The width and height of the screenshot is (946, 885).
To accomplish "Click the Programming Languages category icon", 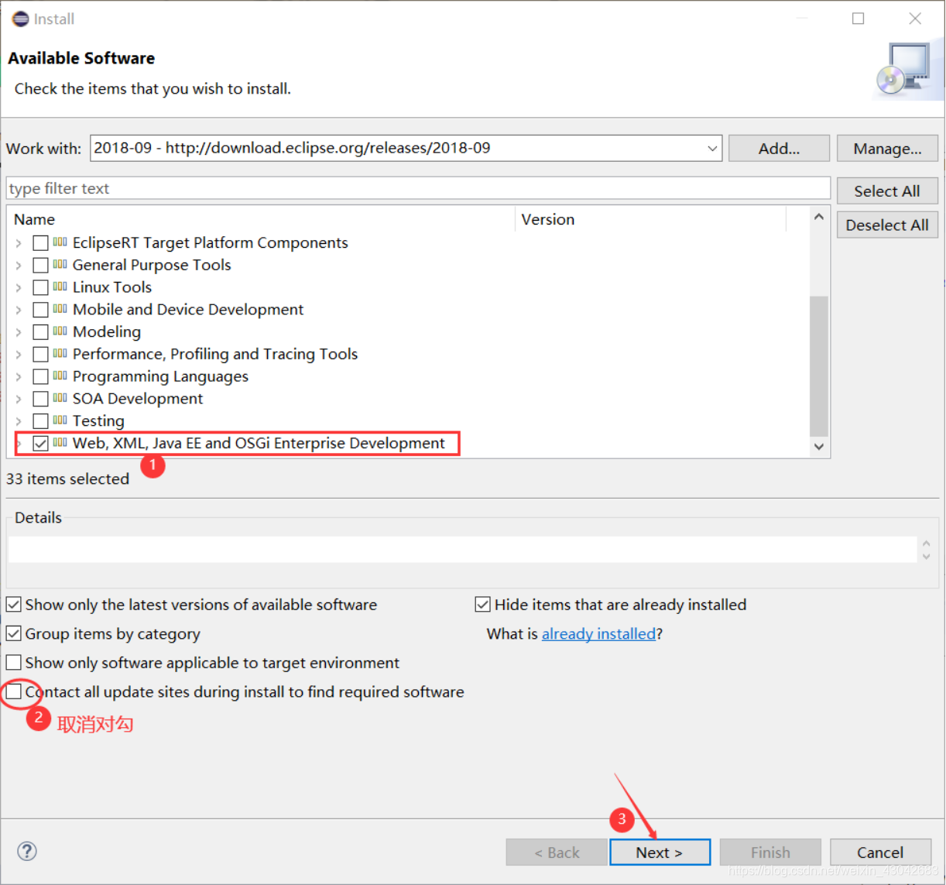I will 60,376.
